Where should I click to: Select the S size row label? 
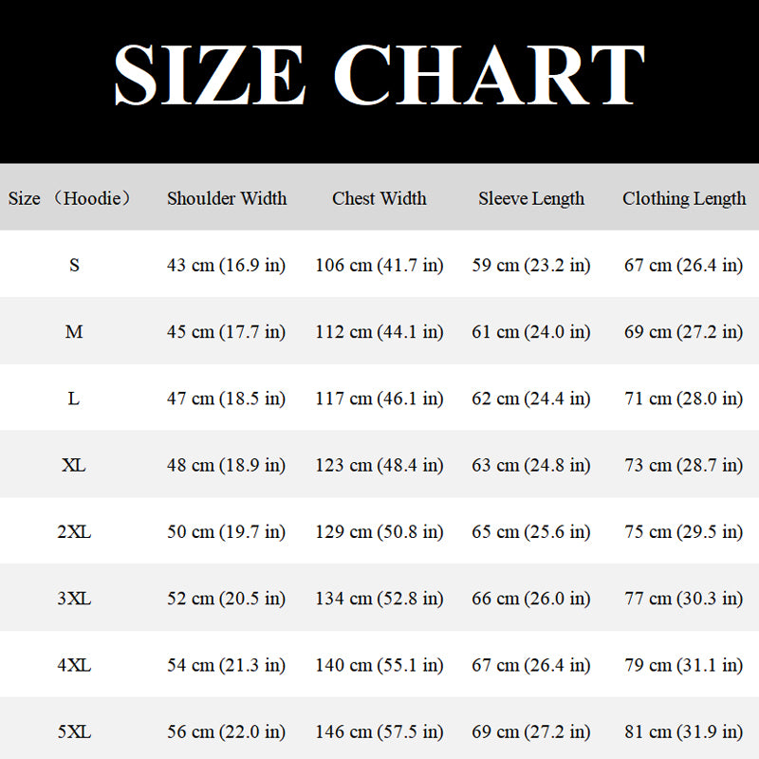tap(74, 266)
